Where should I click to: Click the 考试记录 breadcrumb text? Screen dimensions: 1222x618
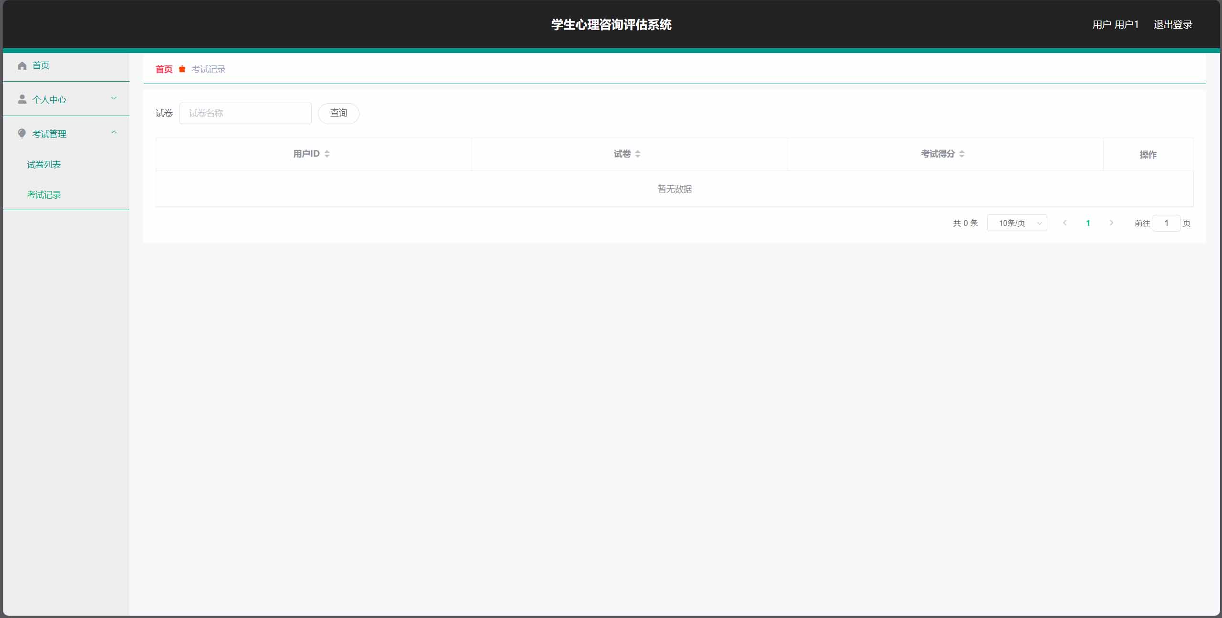click(x=208, y=69)
